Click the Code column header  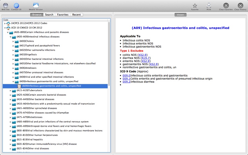55,20
